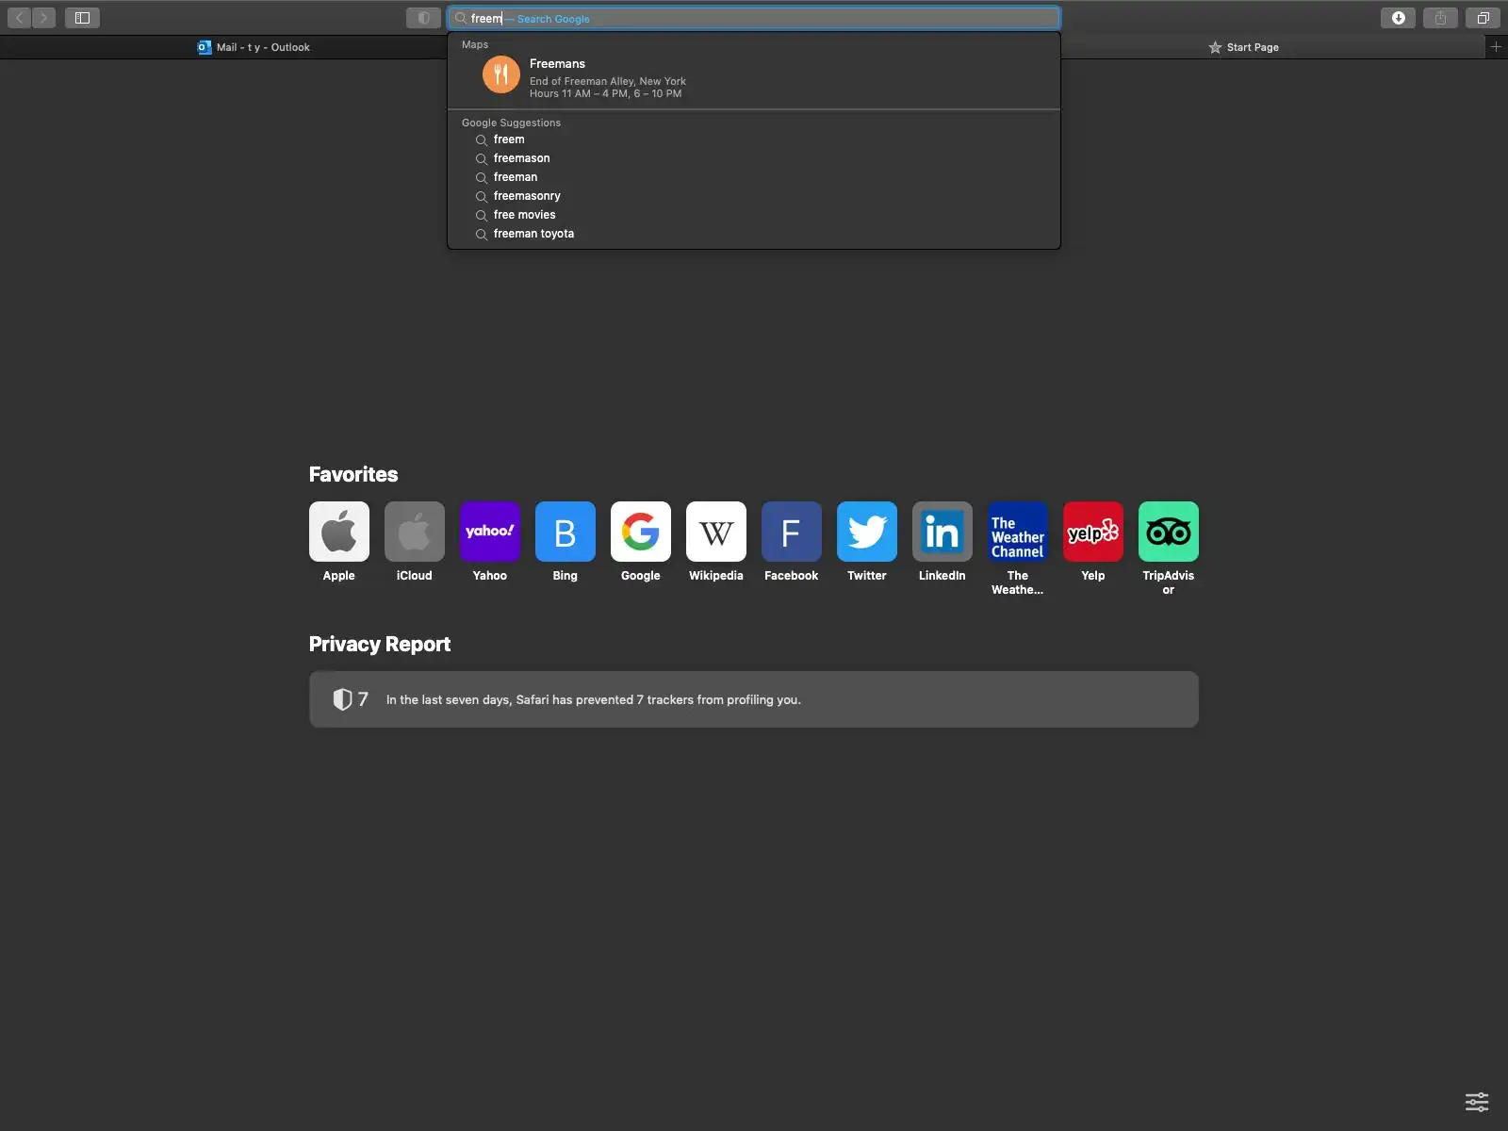Open Start Page customization settings
1508x1131 pixels.
(x=1477, y=1102)
